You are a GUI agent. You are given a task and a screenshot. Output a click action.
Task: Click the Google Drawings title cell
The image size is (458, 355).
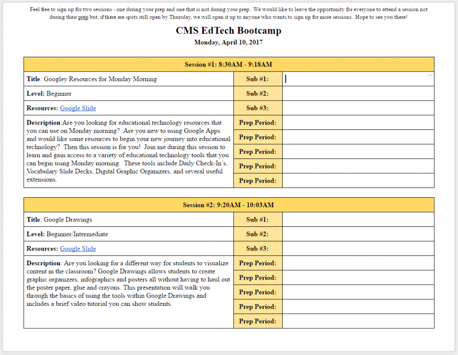[128, 220]
